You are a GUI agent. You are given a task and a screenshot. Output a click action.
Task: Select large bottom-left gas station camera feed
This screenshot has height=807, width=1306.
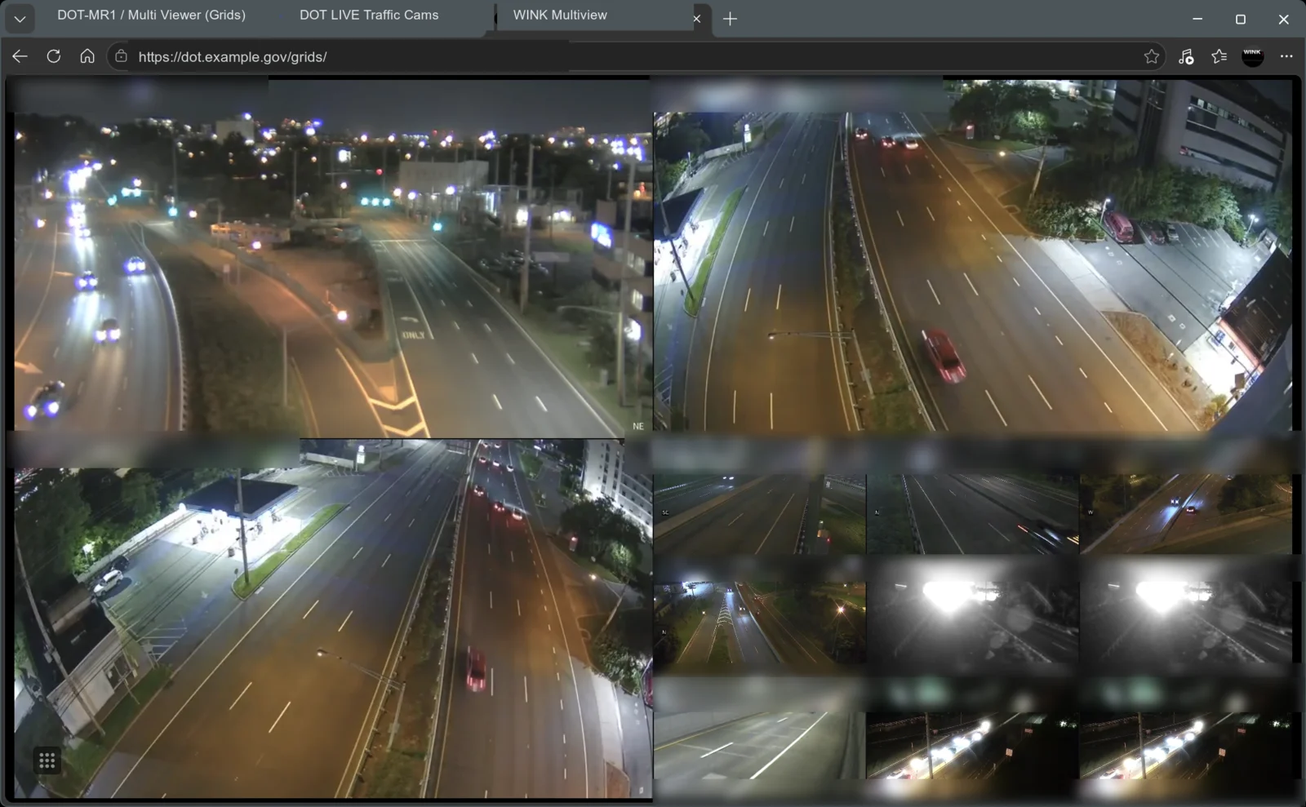tap(333, 619)
